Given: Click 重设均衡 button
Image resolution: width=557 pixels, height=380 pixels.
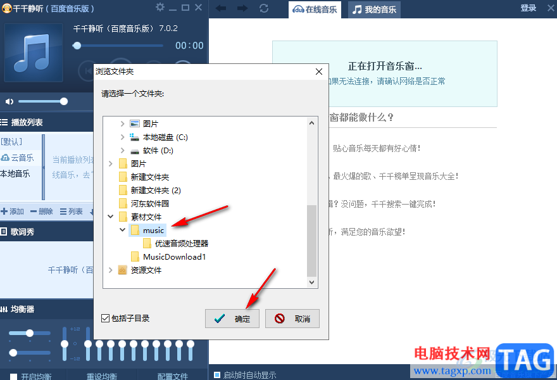Looking at the screenshot, I should (102, 376).
